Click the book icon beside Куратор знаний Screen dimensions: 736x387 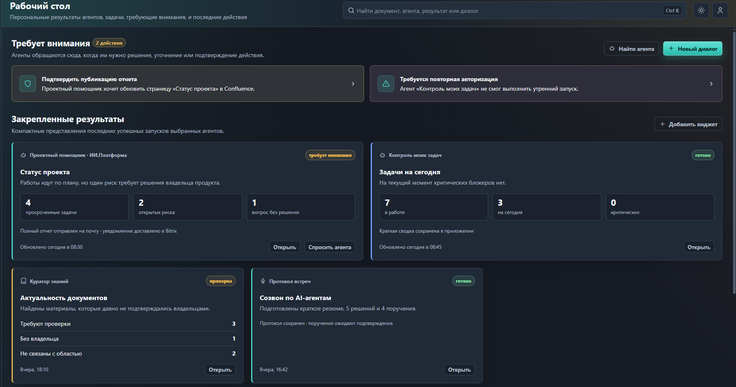pos(23,281)
